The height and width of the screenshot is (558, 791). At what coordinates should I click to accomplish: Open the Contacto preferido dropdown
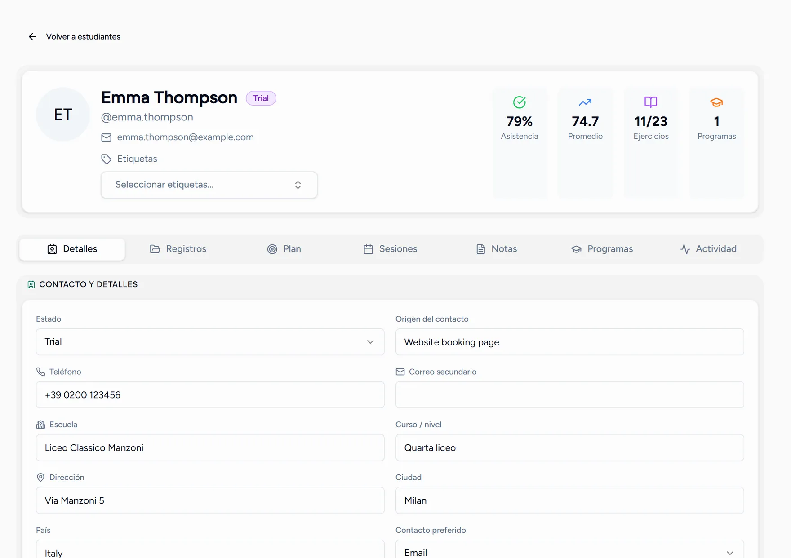coord(569,549)
